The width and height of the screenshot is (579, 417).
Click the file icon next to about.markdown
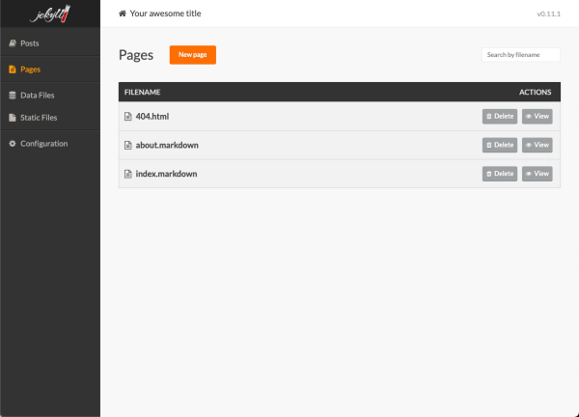(x=127, y=145)
